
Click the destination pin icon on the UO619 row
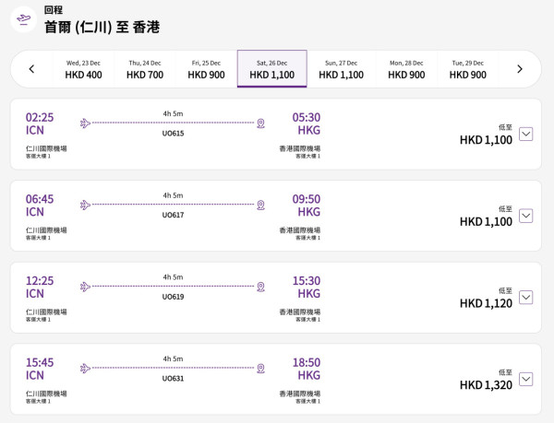click(260, 287)
